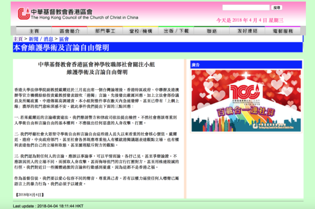Click the Last update timestamp text
This screenshot has height=209, width=315.
[x=48, y=206]
